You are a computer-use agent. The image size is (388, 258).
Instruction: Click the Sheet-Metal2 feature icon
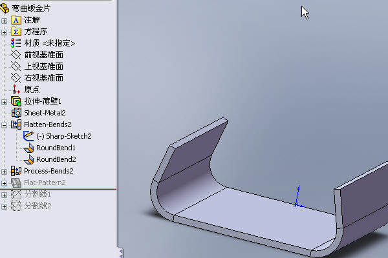tap(16, 113)
